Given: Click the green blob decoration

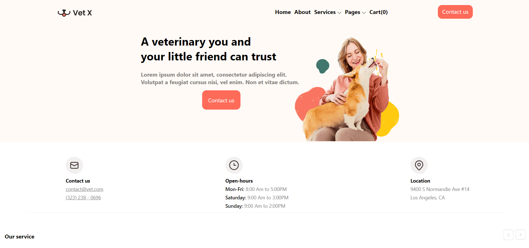Looking at the screenshot, I should coord(323,66).
